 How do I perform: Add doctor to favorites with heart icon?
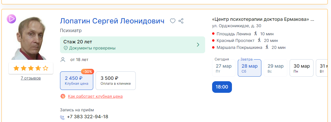tap(173, 21)
